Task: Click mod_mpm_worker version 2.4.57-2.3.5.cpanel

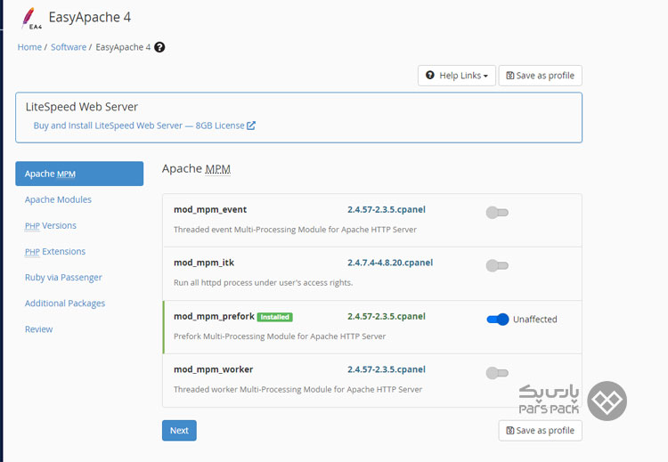Action: pos(387,369)
